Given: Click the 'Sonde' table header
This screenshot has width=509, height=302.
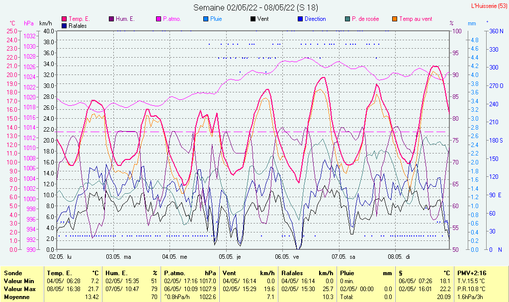Looking at the screenshot, I should pyautogui.click(x=13, y=273).
